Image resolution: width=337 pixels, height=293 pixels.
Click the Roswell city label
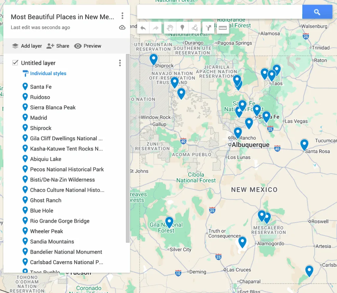click(320, 221)
